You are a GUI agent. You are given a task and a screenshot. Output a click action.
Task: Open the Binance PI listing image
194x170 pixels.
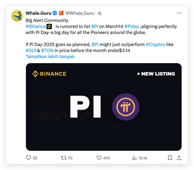(x=103, y=107)
